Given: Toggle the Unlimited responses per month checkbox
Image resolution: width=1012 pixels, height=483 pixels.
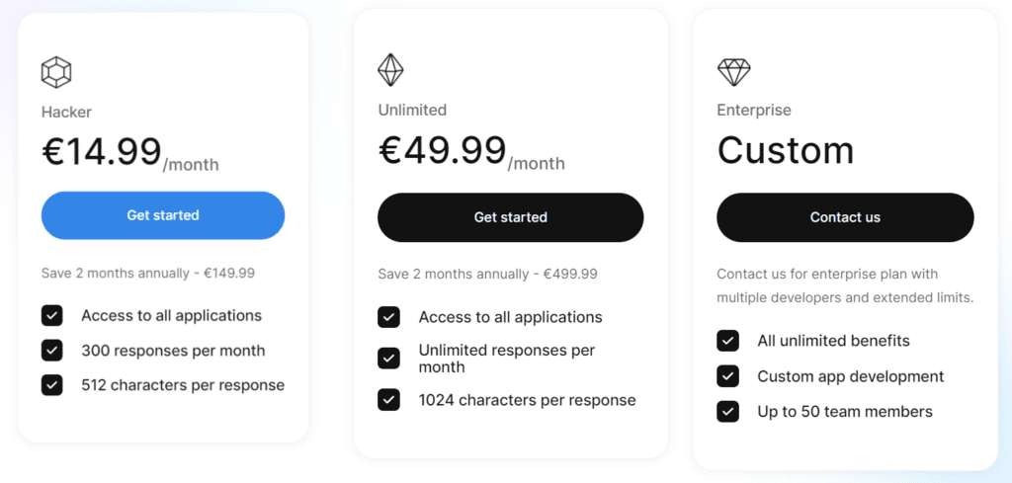Looking at the screenshot, I should [x=388, y=359].
